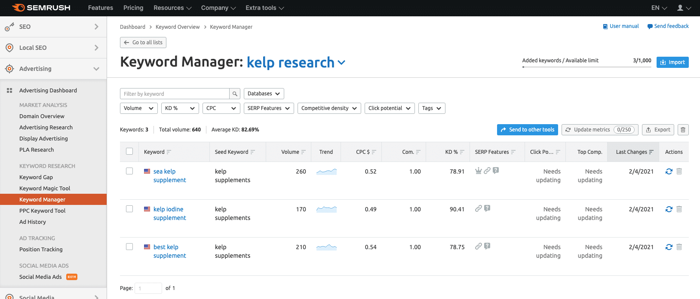Sort by KD % column icon
This screenshot has width=700, height=299.
click(x=462, y=152)
